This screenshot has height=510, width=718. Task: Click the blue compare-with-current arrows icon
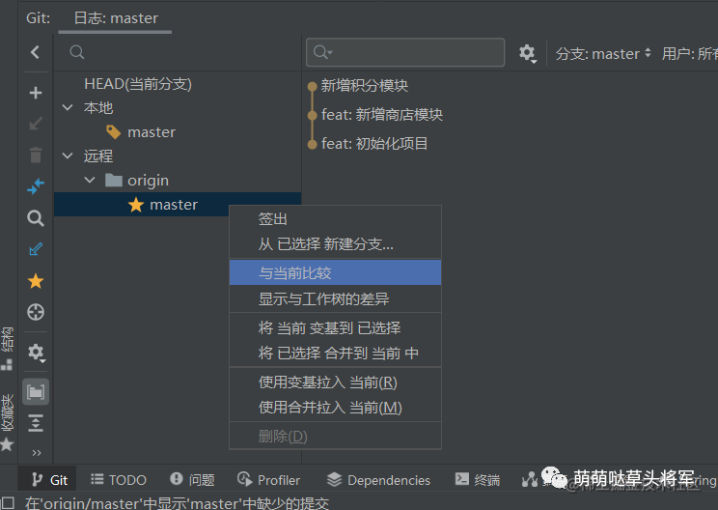[36, 186]
